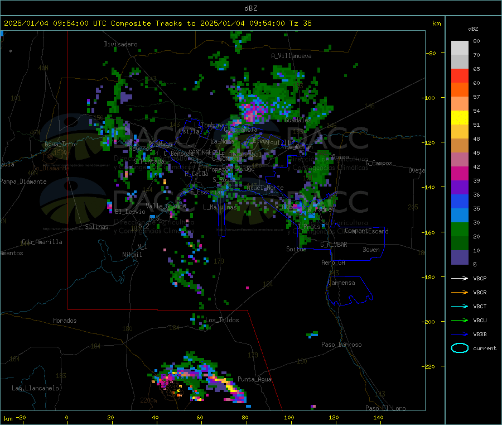Click the Valle_Grande place label
This screenshot has width=502, height=425.
(166, 206)
